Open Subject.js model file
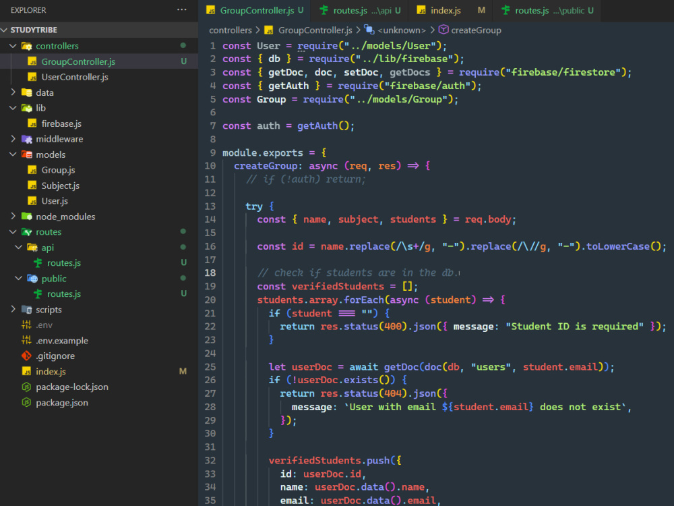This screenshot has width=674, height=506. [60, 185]
